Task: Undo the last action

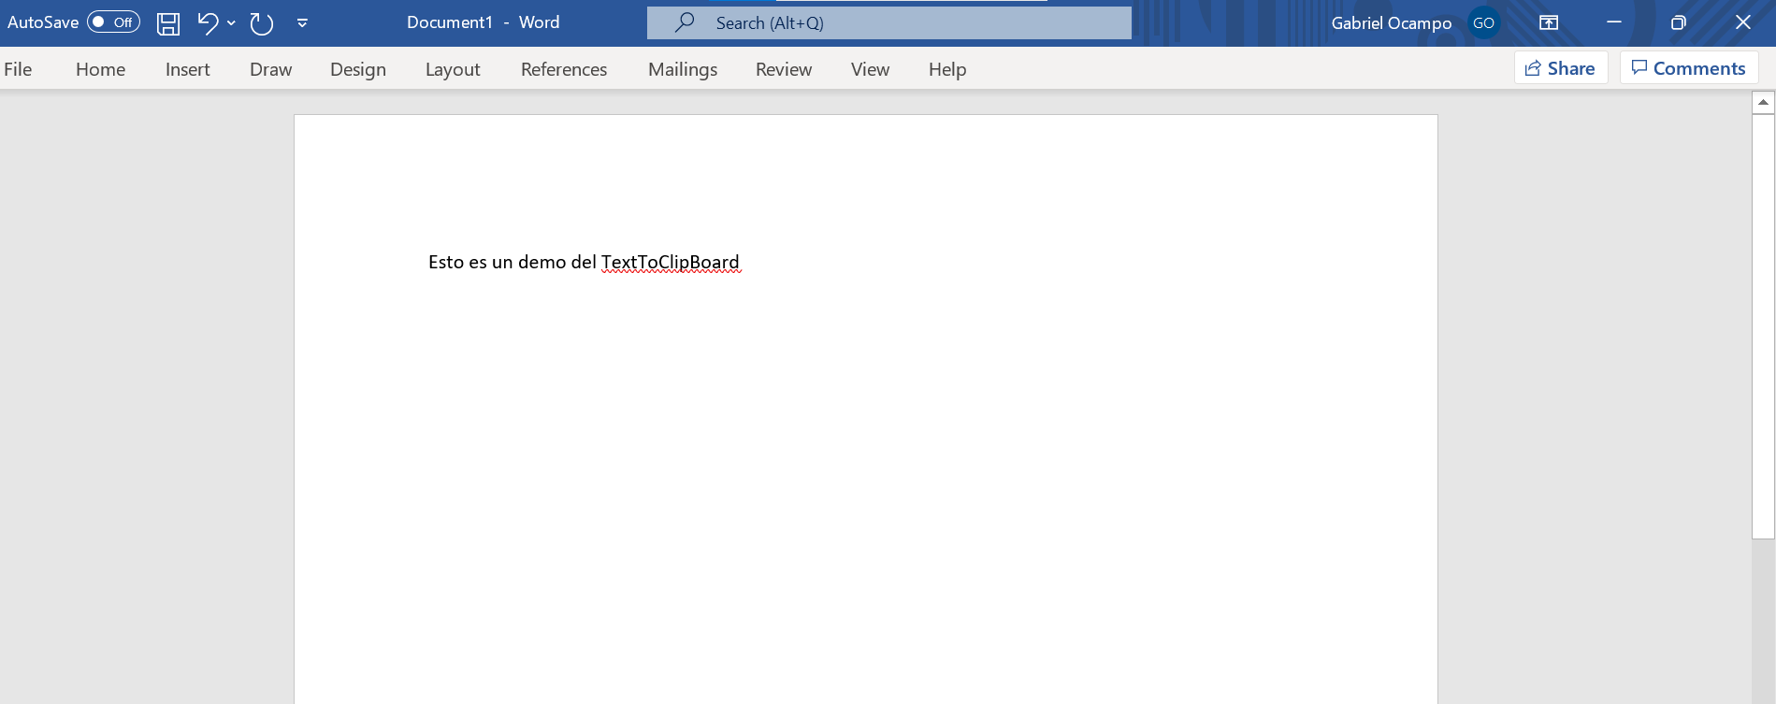Action: coord(208,23)
